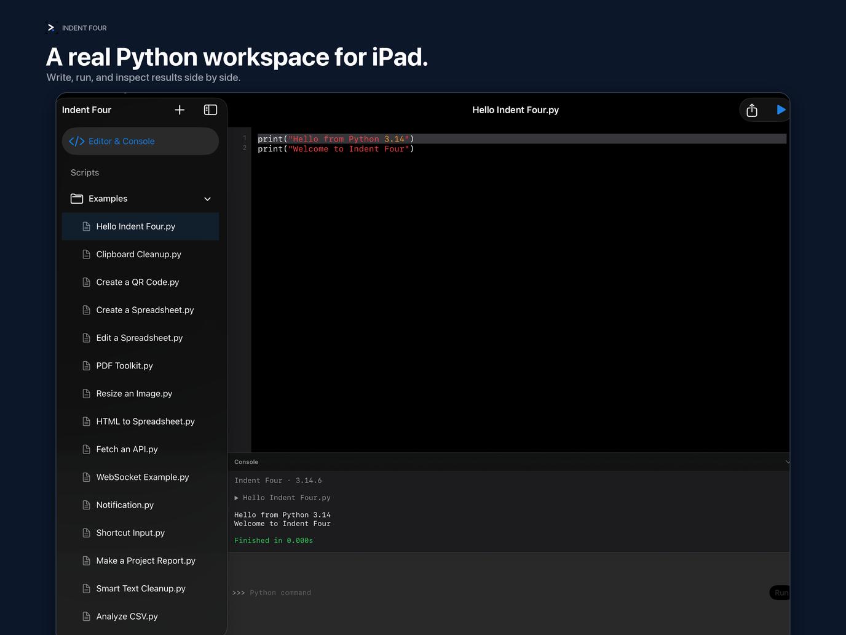Click the file icon beside Shortcut Input.py
Screen dimensions: 846x635
(x=86, y=533)
